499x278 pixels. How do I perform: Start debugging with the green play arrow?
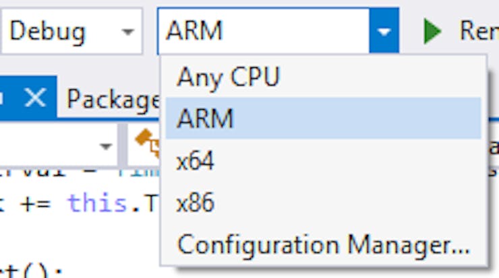pyautogui.click(x=432, y=31)
